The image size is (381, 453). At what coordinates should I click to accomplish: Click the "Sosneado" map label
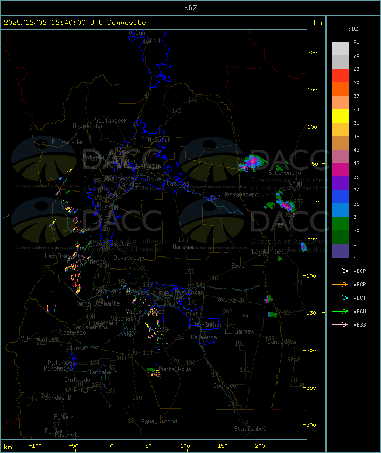coord(73,332)
